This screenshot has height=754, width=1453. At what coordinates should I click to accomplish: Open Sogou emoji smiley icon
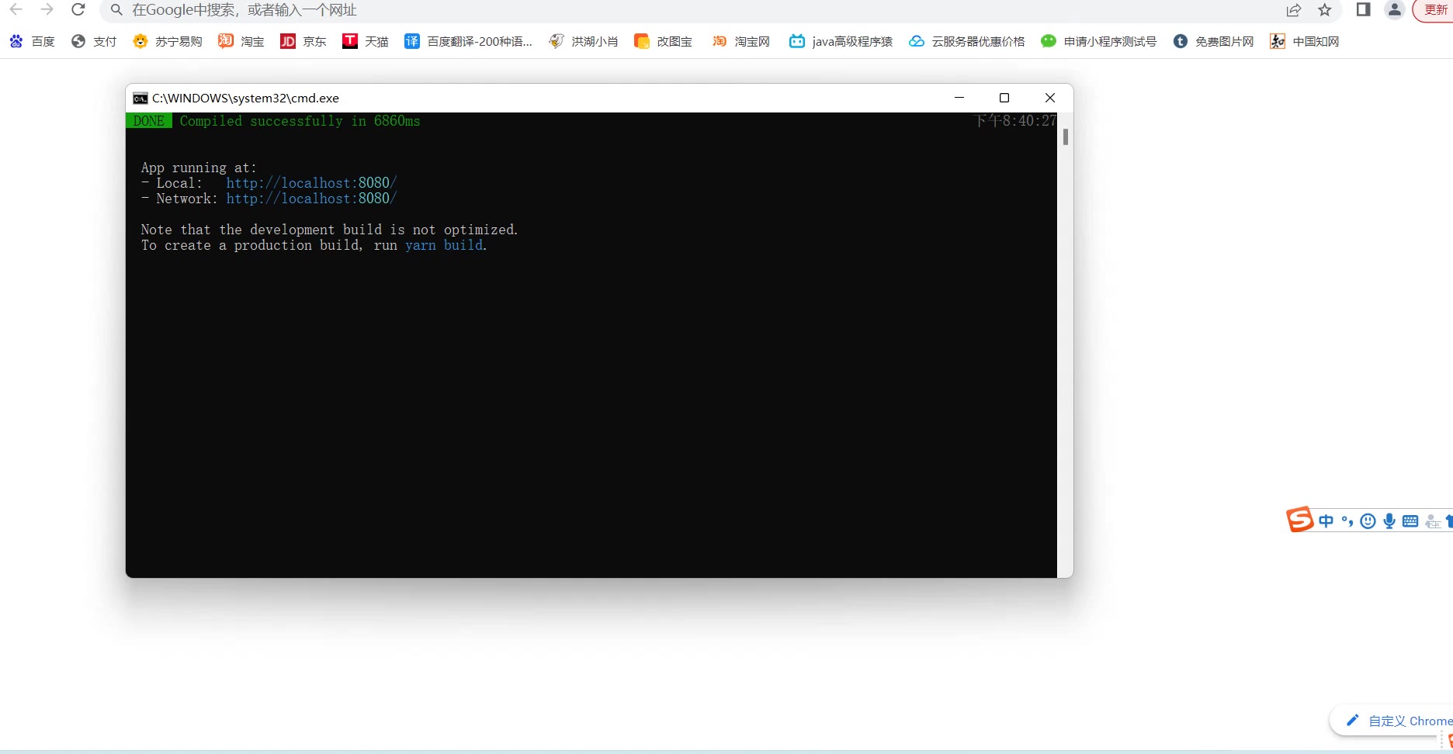[1368, 521]
